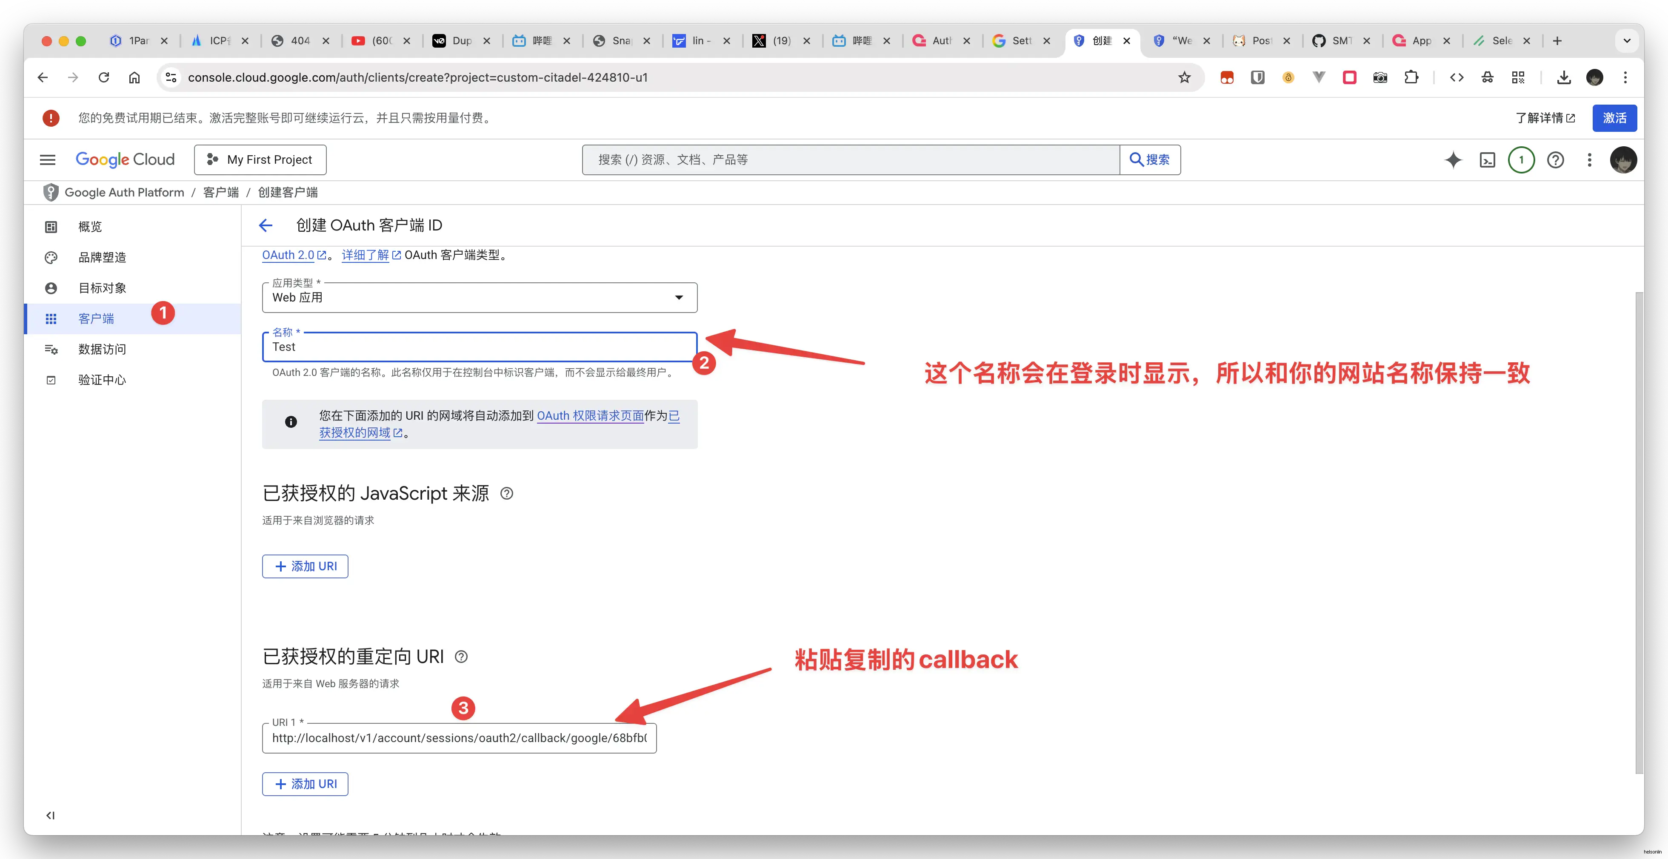Go back using the blue arrow beside 创建 OAuth 客户端 ID
The width and height of the screenshot is (1668, 859).
click(266, 225)
